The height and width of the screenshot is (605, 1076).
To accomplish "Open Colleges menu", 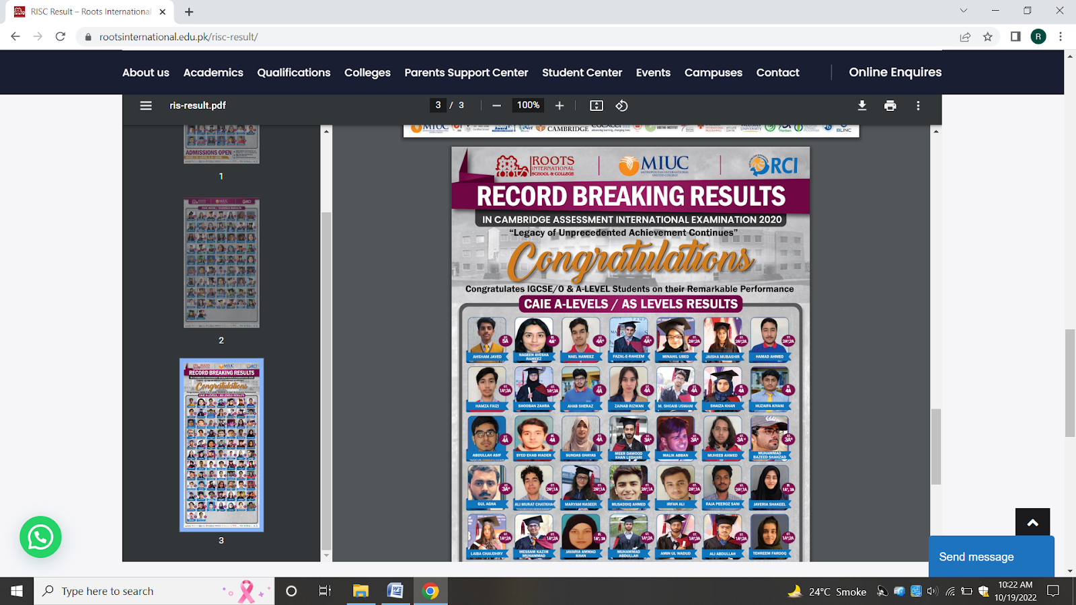I will point(367,73).
